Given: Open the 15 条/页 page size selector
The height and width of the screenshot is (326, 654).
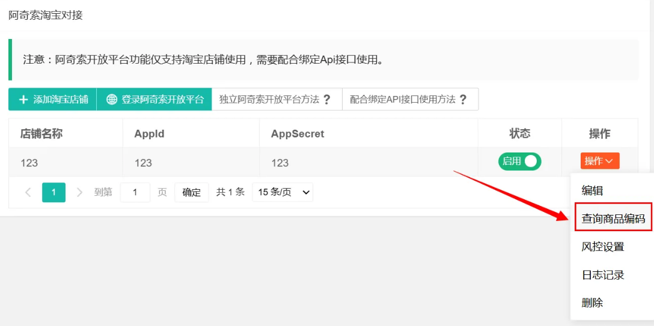Looking at the screenshot, I should 283,192.
